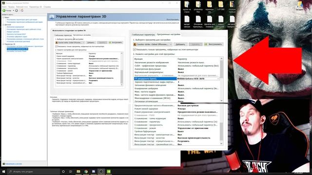
Task: Click the taskbar search field
Action: (x=34, y=172)
